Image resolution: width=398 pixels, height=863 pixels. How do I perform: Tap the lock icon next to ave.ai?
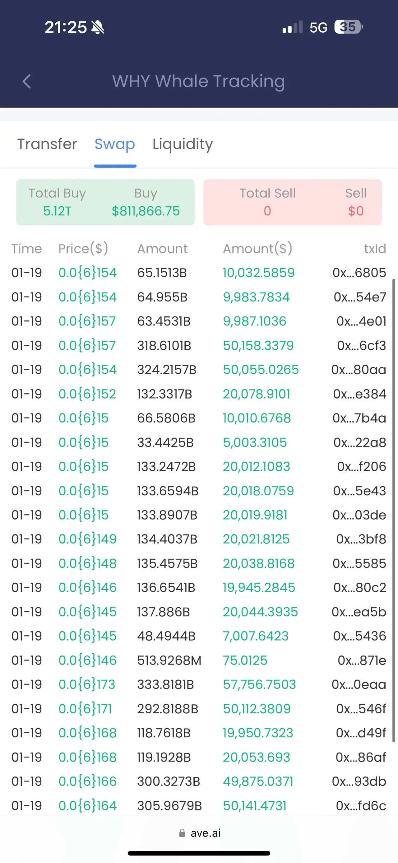click(x=182, y=833)
